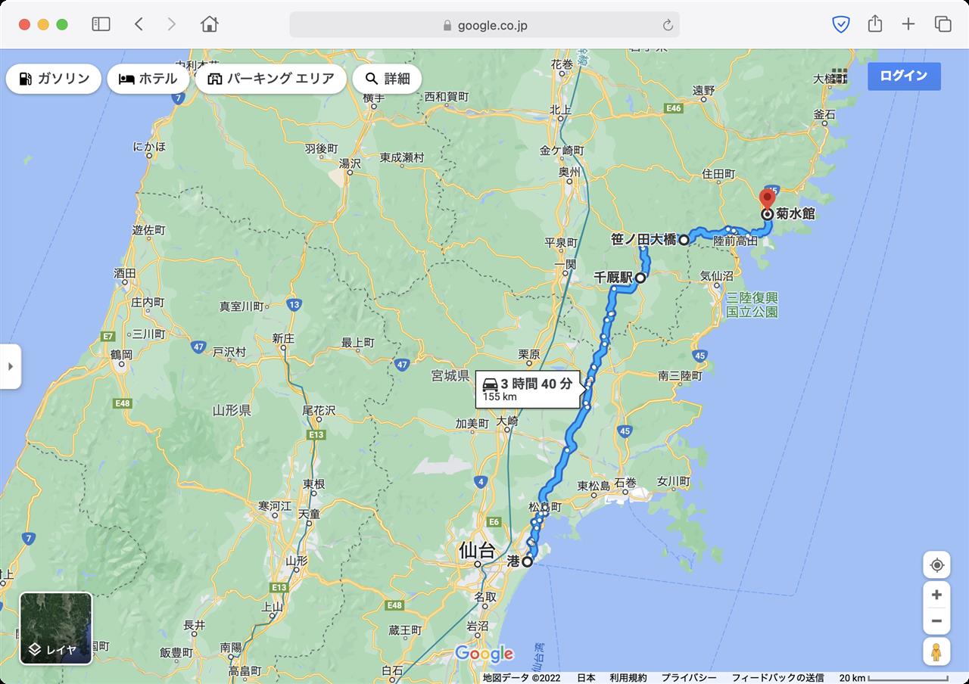Switch map layer via レイヤ thumbnail
The width and height of the screenshot is (969, 684).
coord(56,628)
